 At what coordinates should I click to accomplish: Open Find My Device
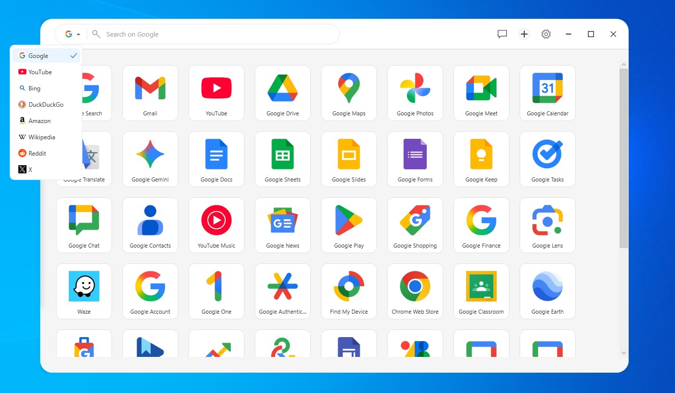349,291
